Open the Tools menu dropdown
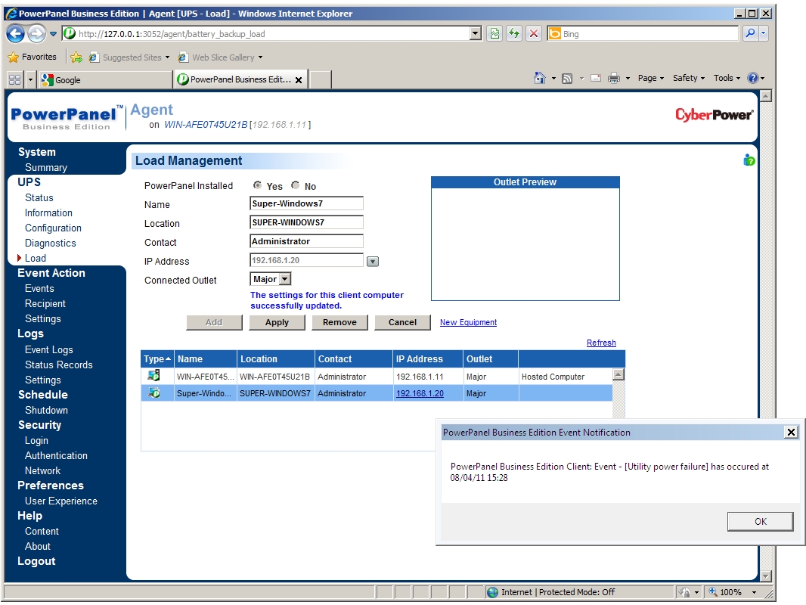Viewport: 806px width, 605px height. point(727,78)
